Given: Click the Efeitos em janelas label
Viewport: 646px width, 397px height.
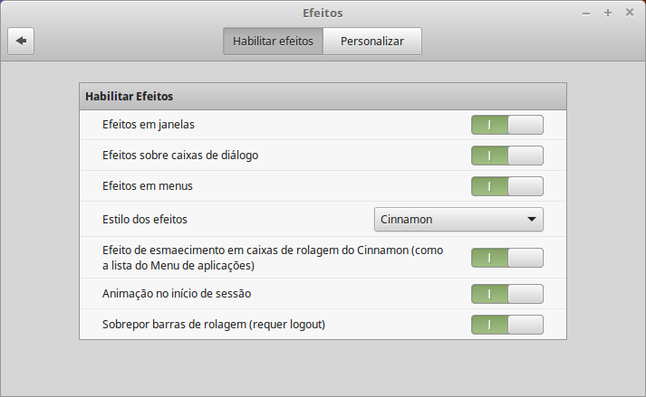Looking at the screenshot, I should (x=149, y=124).
